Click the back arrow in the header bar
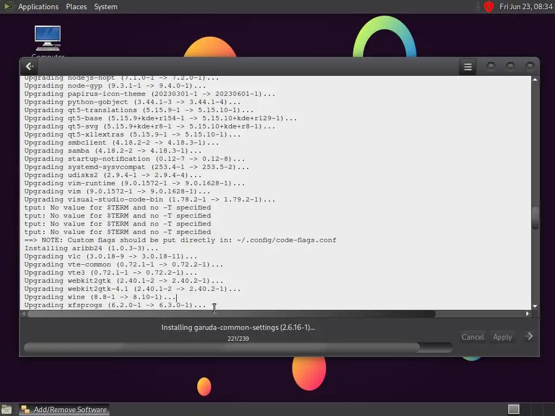 pyautogui.click(x=30, y=66)
